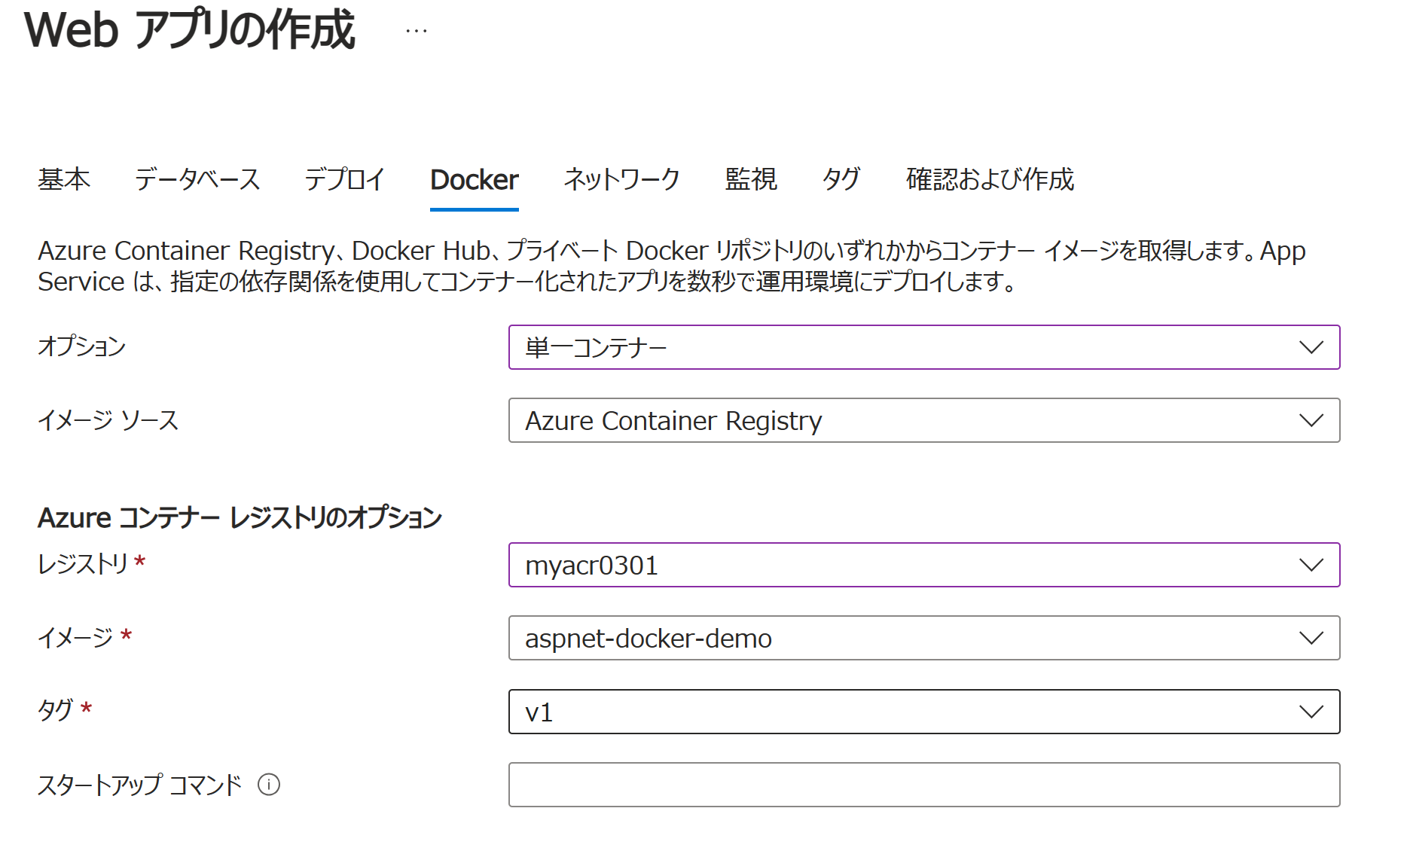
Task: Open the オプション dropdown showing 単一コンテナー
Action: tap(924, 347)
